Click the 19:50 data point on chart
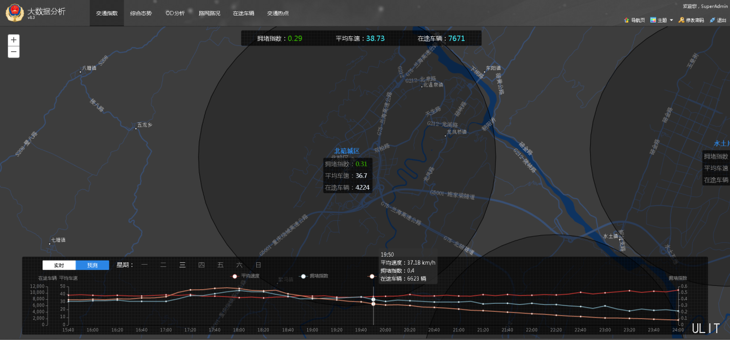 (374, 299)
